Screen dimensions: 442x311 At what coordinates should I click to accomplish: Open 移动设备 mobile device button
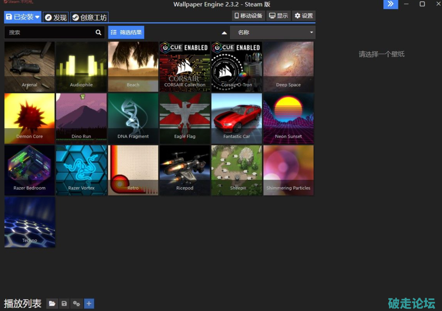pyautogui.click(x=248, y=16)
